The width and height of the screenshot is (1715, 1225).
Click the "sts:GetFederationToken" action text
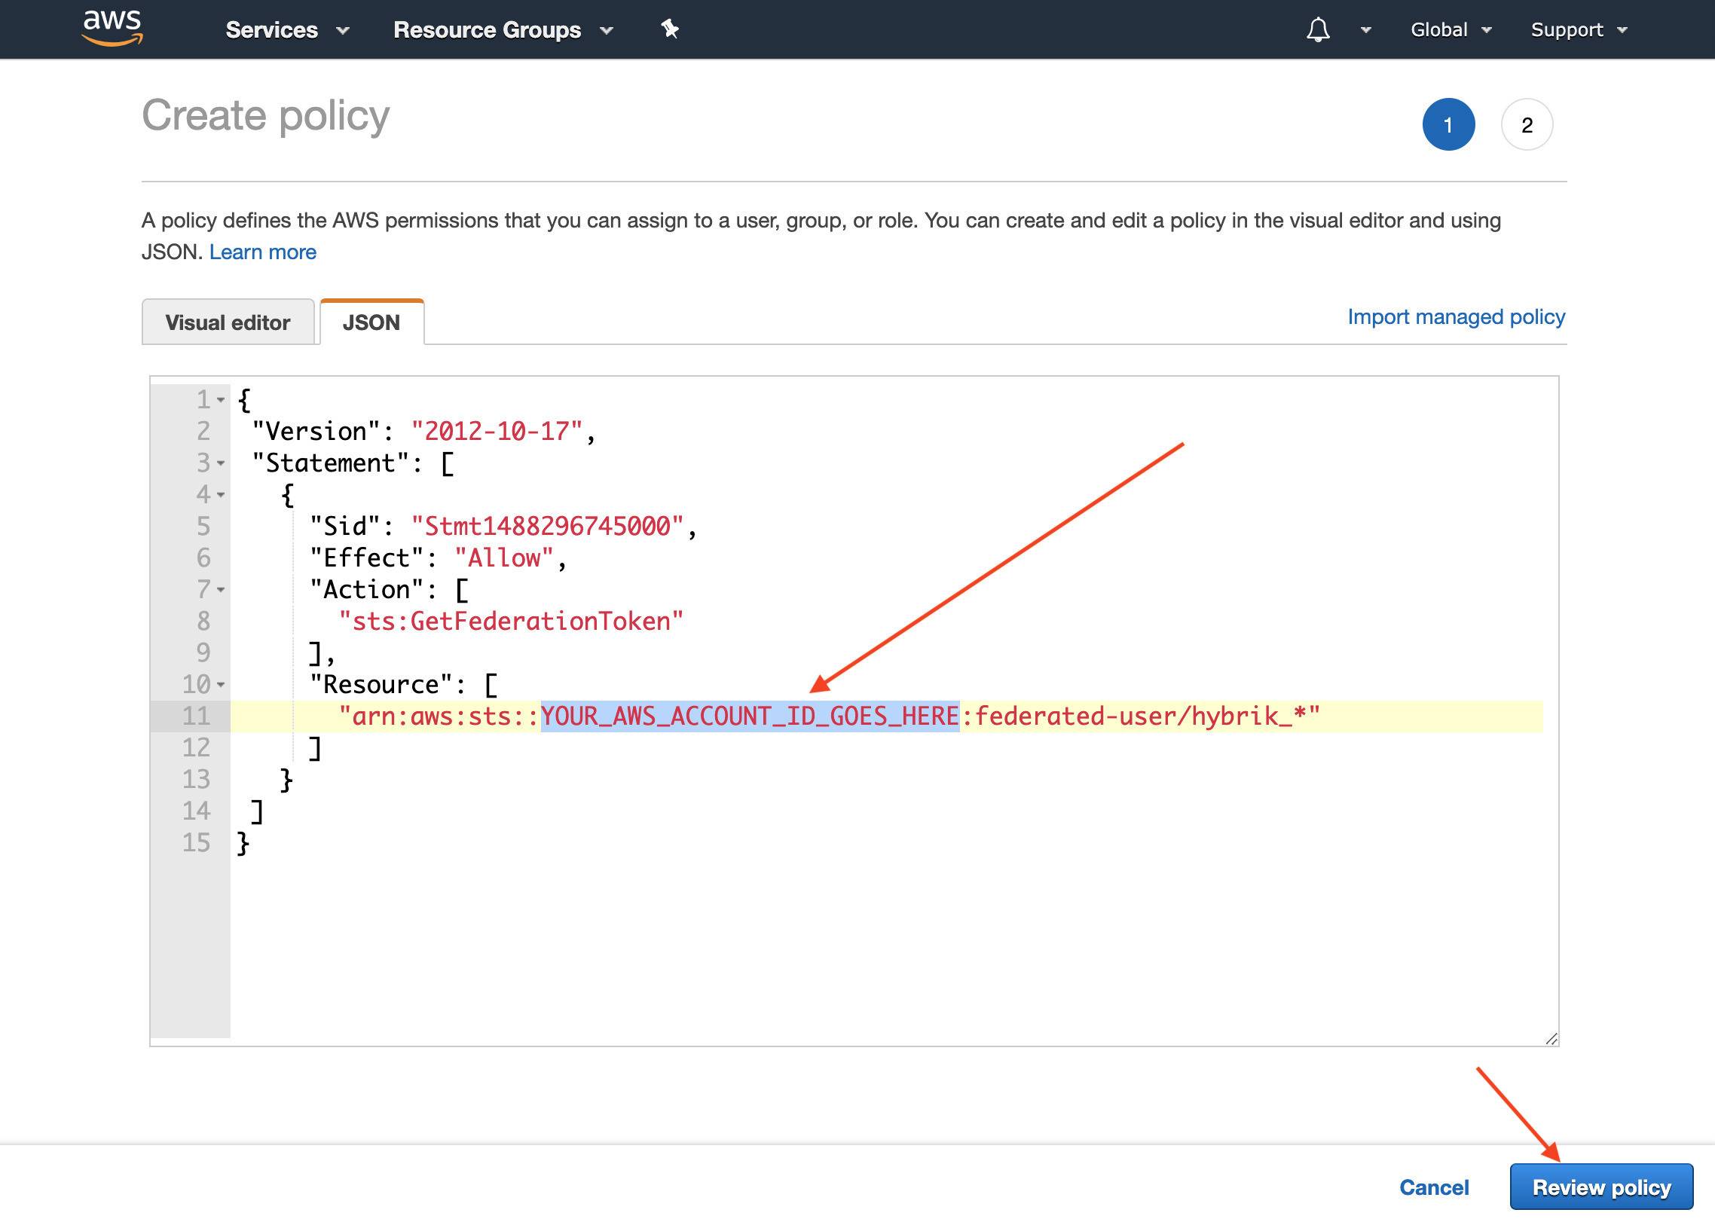pyautogui.click(x=511, y=622)
